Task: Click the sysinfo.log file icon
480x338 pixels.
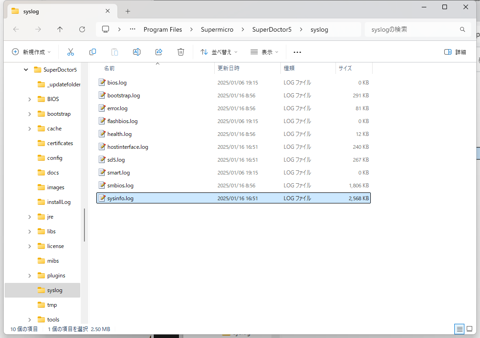Action: (x=102, y=198)
